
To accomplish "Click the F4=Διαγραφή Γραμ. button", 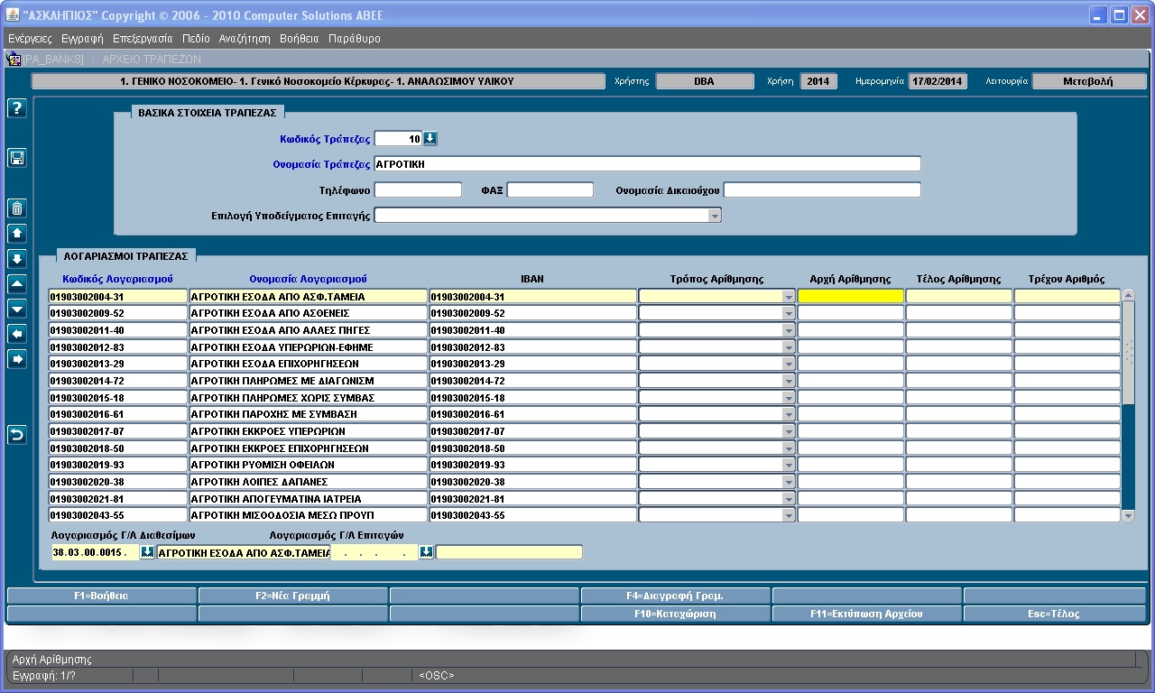I will tap(675, 596).
